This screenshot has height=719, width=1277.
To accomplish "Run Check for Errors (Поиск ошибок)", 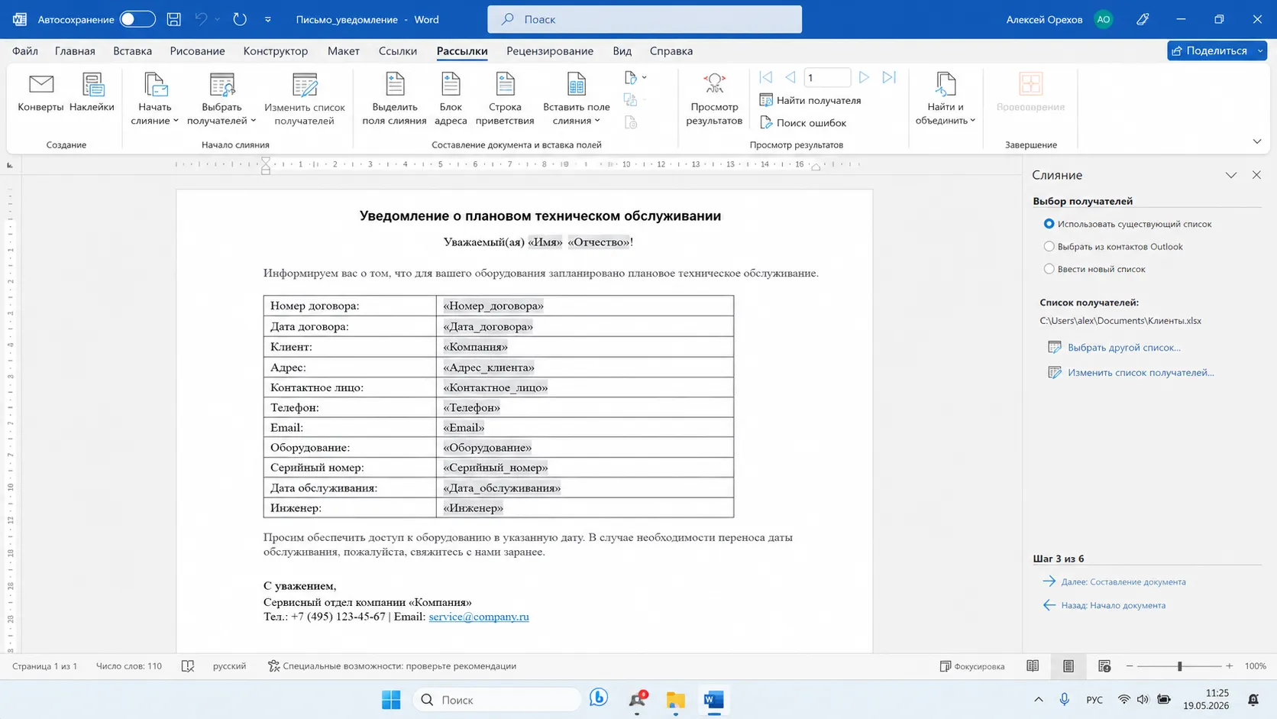I will [803, 122].
